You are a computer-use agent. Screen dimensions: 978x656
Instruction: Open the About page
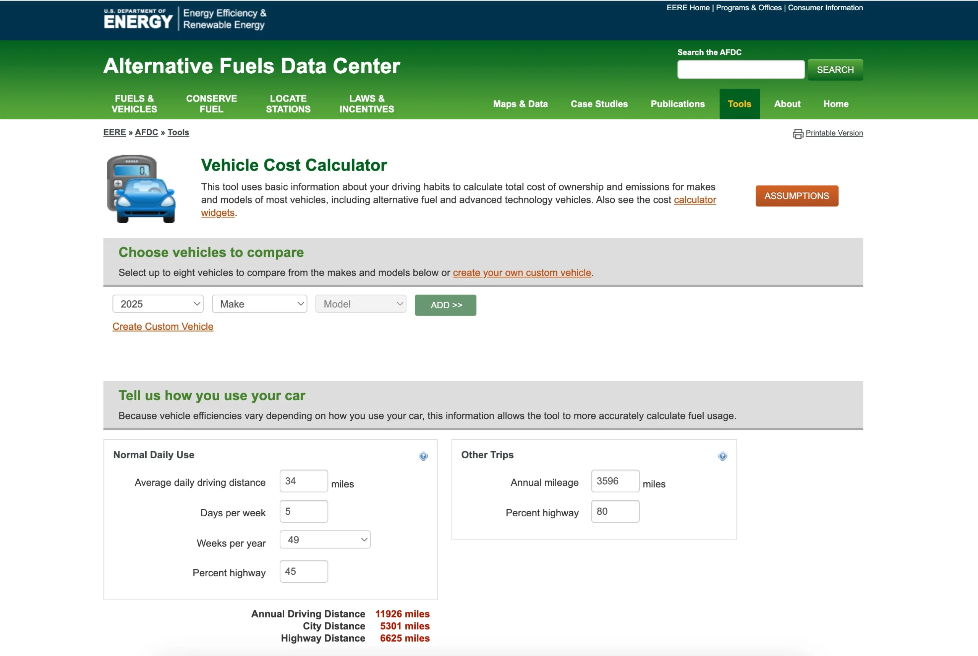(x=787, y=104)
